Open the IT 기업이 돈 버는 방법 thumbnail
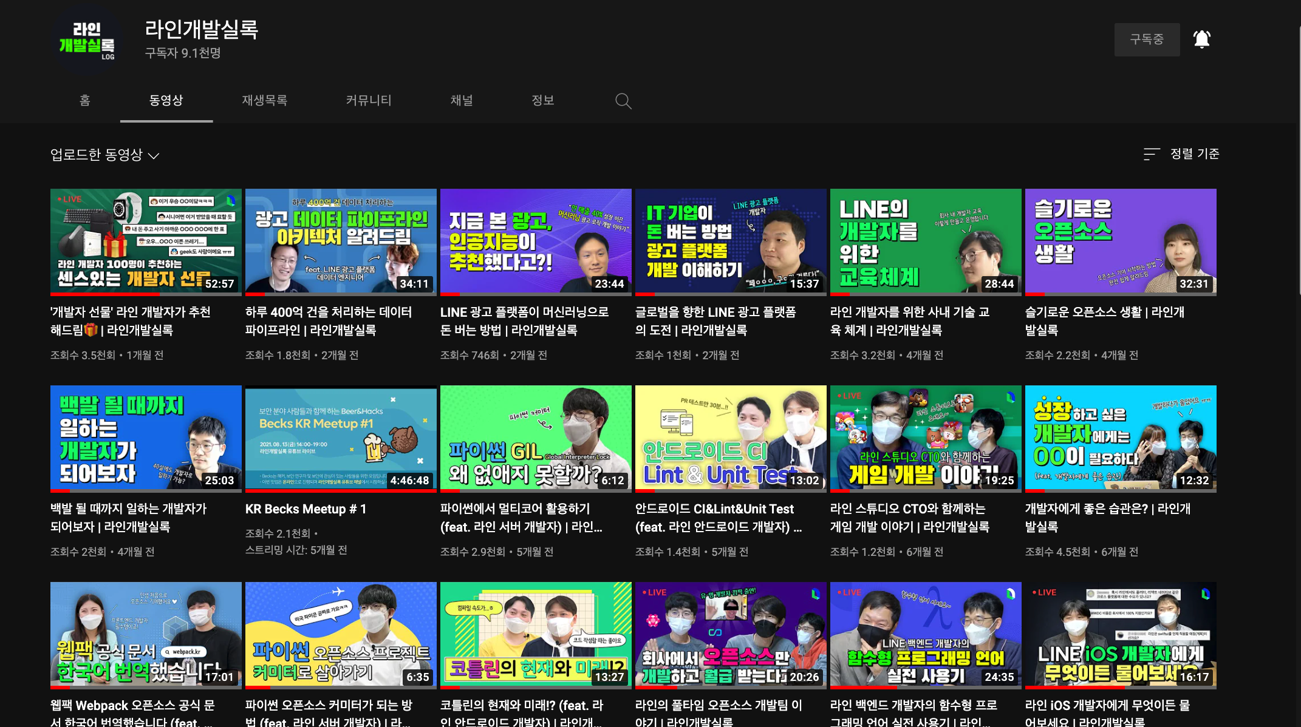Screen dimensions: 1301x727 coord(731,242)
